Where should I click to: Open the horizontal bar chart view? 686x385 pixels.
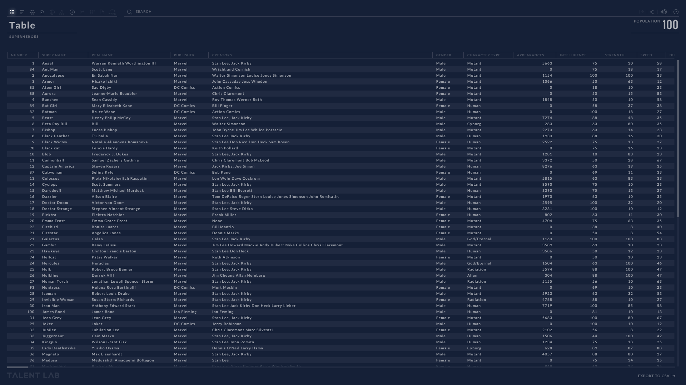coord(22,12)
